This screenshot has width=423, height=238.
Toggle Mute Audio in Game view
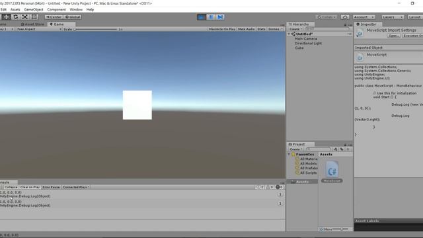(x=246, y=29)
